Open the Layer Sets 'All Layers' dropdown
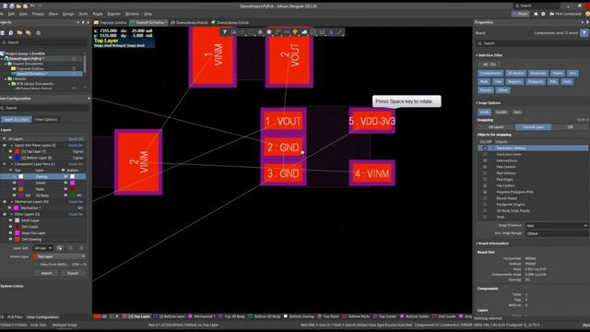This screenshot has width=590, height=332. [x=43, y=248]
